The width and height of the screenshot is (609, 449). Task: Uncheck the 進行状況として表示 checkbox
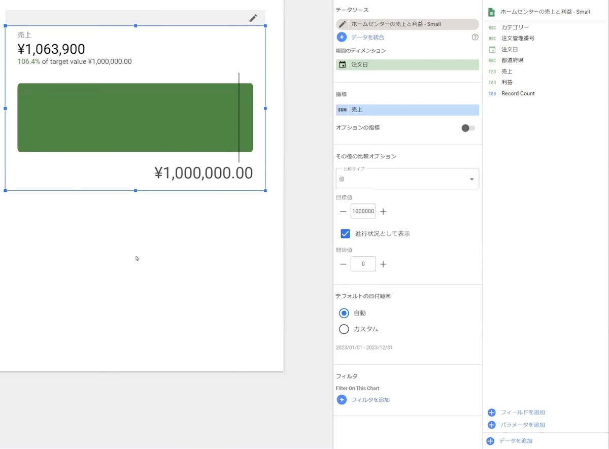[345, 234]
